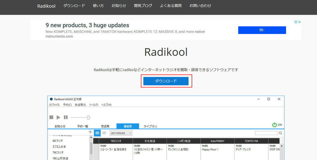This screenshot has width=317, height=160.
Task: Click the program search input field
Action: click(x=266, y=133)
